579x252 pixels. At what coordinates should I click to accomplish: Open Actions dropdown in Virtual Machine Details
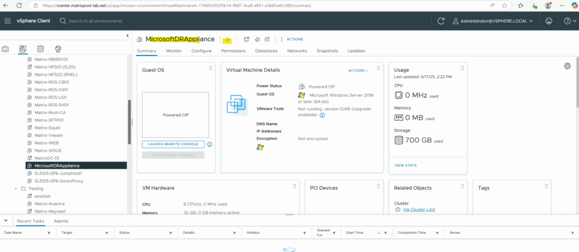click(358, 71)
